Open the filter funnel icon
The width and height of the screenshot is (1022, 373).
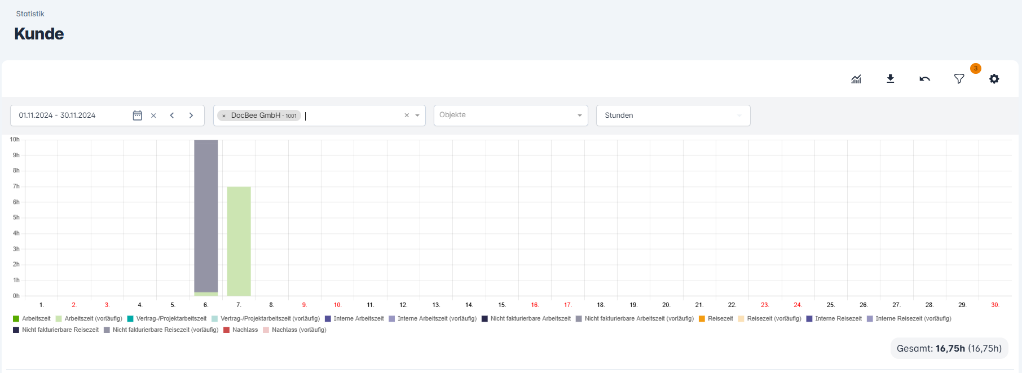click(959, 79)
